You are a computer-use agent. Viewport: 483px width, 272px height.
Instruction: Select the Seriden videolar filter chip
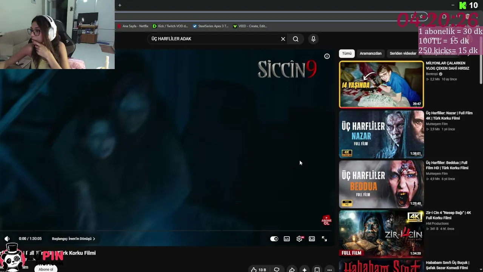tap(403, 53)
